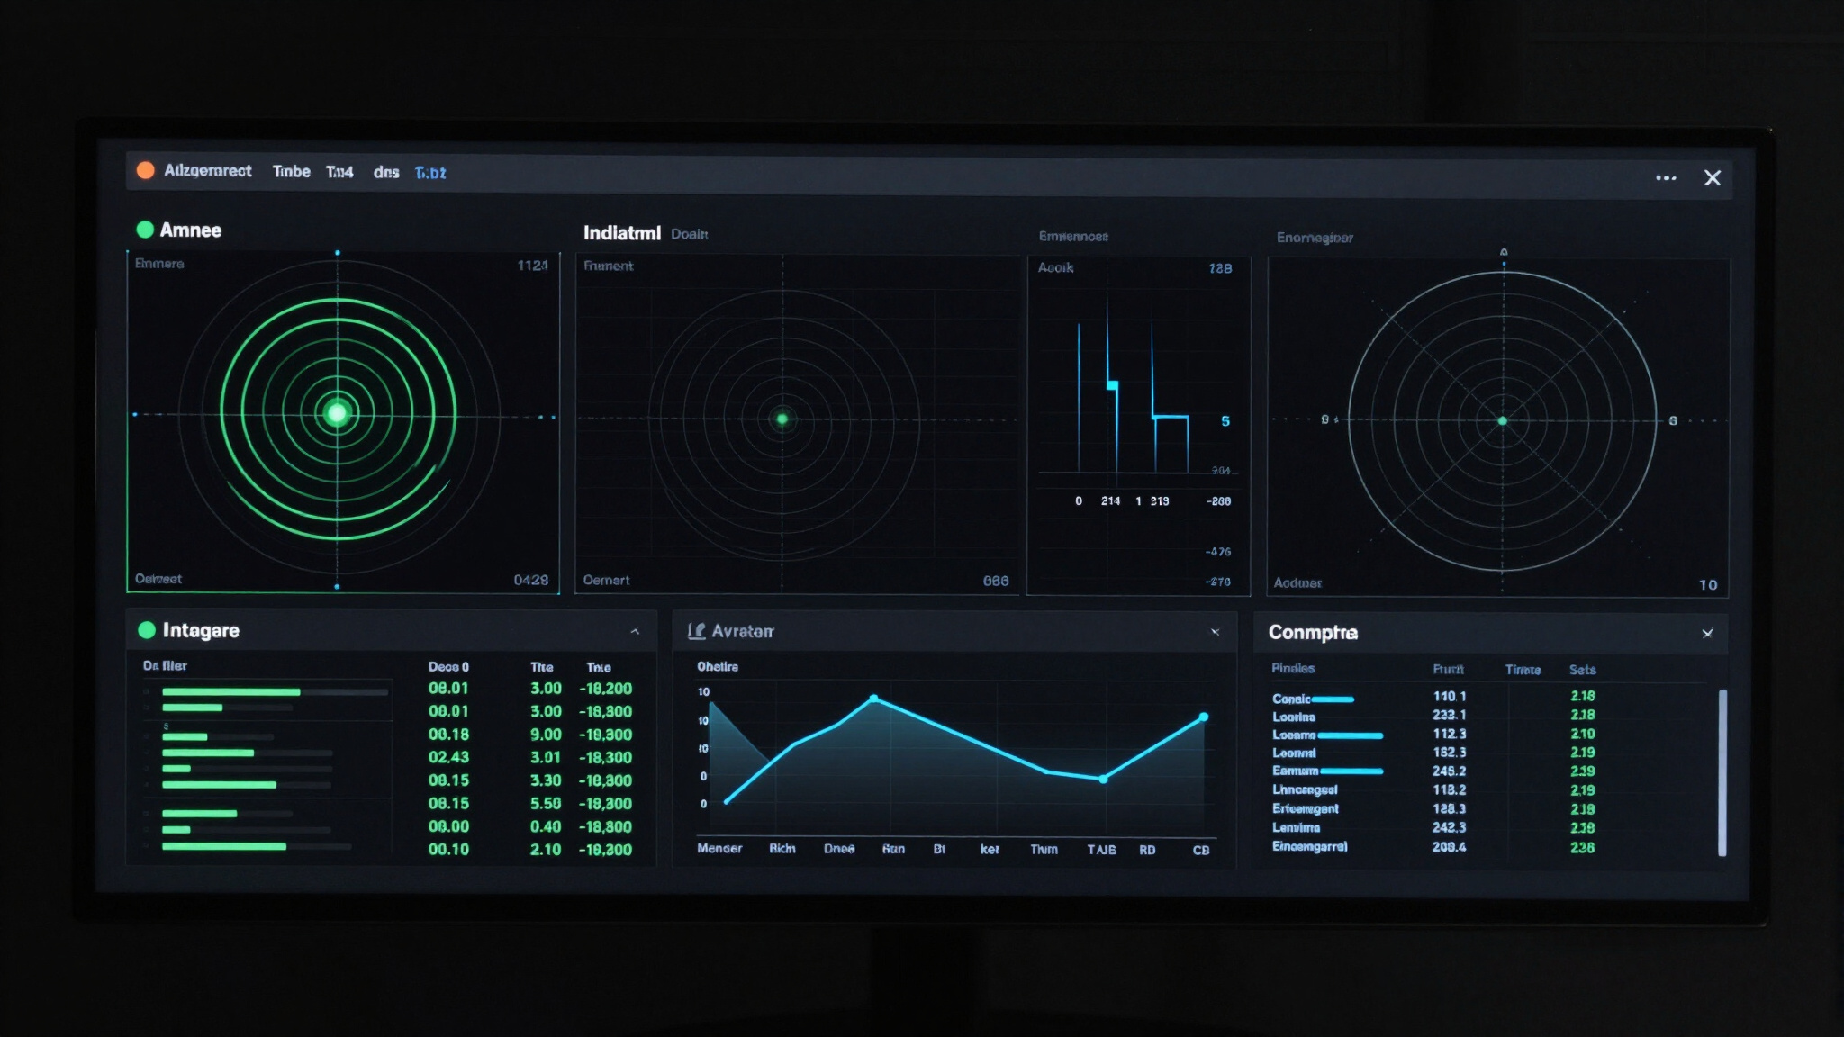Click the chart icon beside Avratarr

[x=696, y=631]
